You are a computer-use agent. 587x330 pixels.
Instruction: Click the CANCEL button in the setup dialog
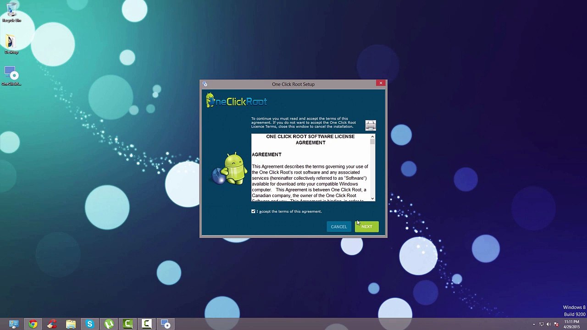(x=339, y=226)
